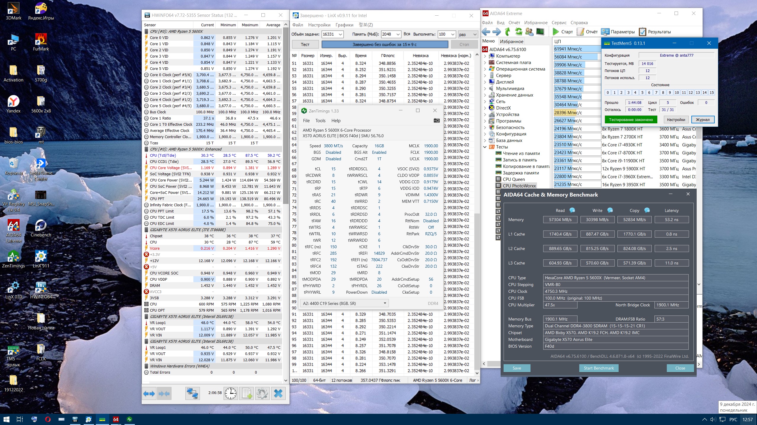Click Start Benchmark button
Image resolution: width=757 pixels, height=425 pixels.
click(599, 368)
